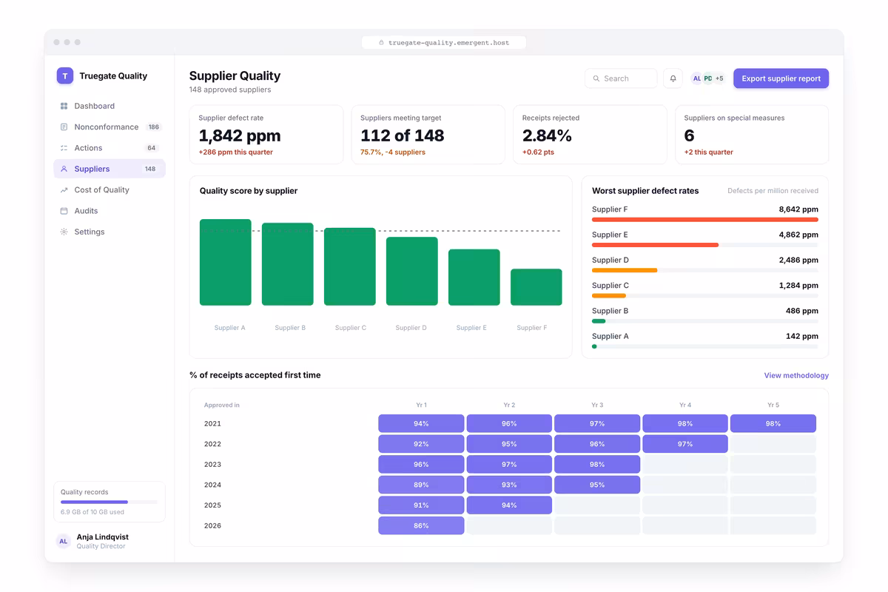
Task: Click the address bar lock icon
Action: point(382,43)
